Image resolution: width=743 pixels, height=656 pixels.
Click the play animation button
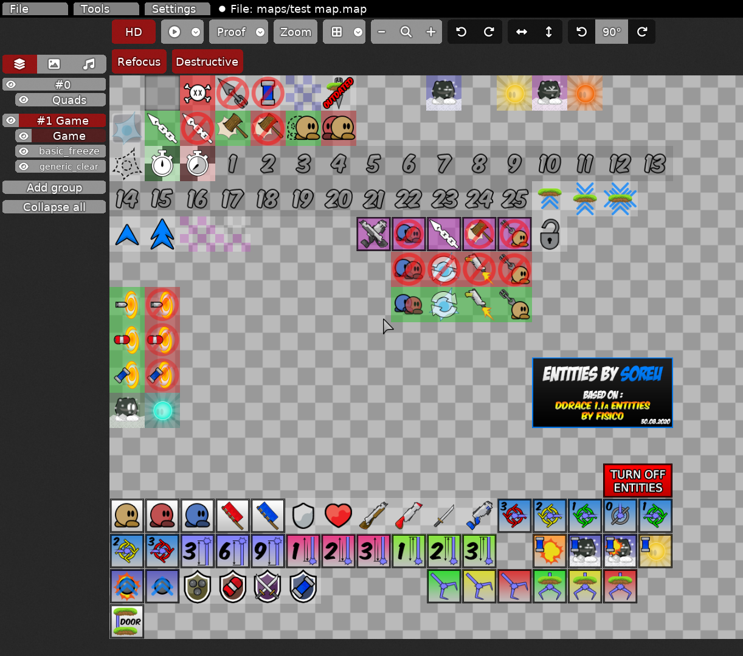pos(175,32)
